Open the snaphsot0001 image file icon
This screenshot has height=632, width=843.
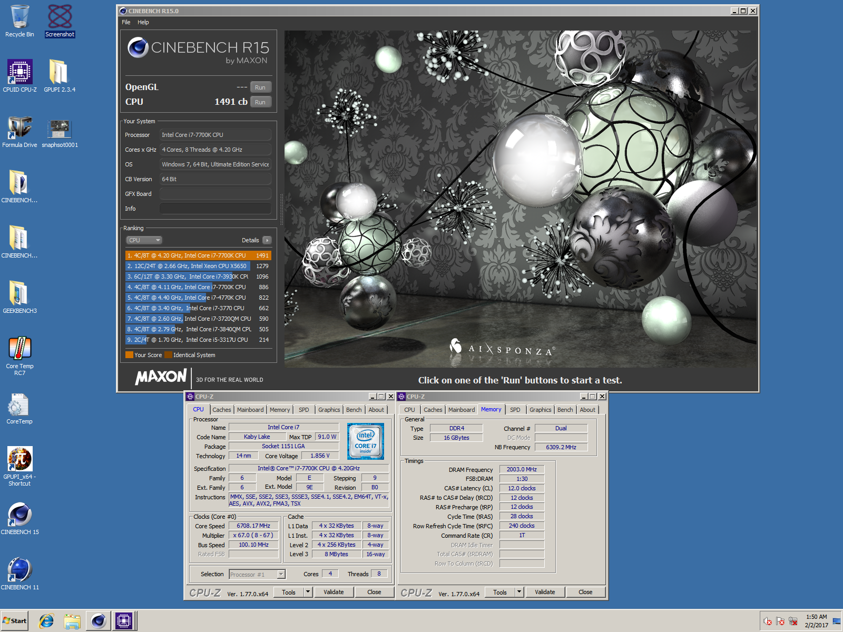(60, 132)
